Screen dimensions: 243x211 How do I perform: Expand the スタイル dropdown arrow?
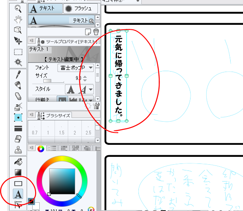click(x=91, y=89)
